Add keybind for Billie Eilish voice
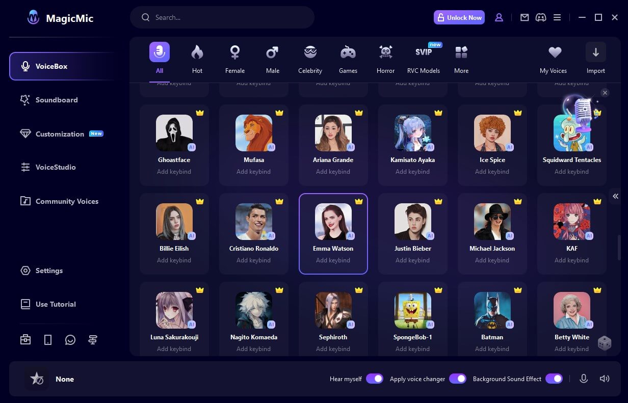Screen dimensions: 628x403 [174, 260]
